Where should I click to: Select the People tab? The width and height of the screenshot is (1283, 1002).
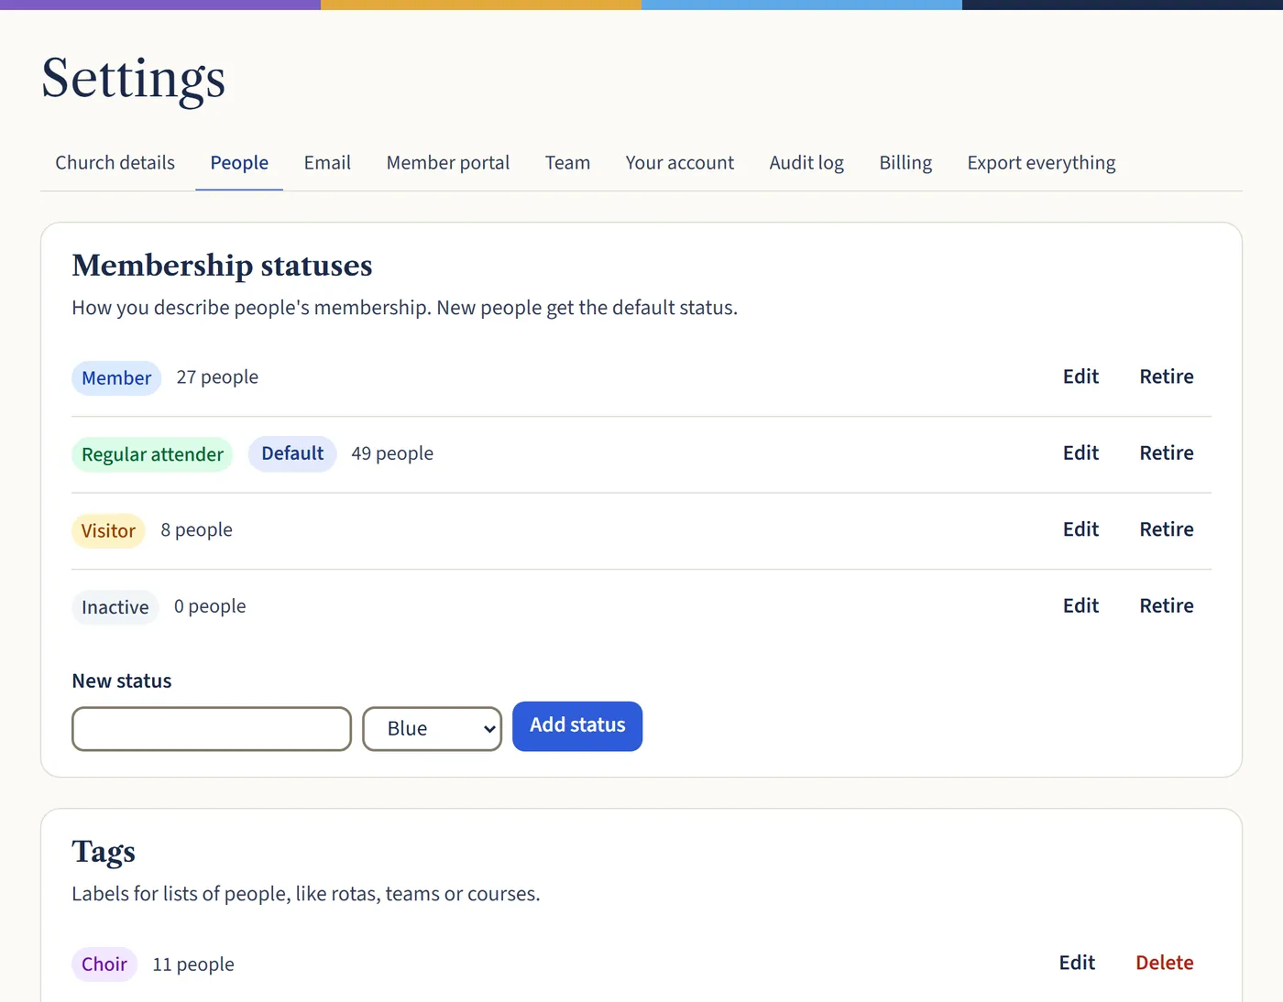[x=239, y=163]
